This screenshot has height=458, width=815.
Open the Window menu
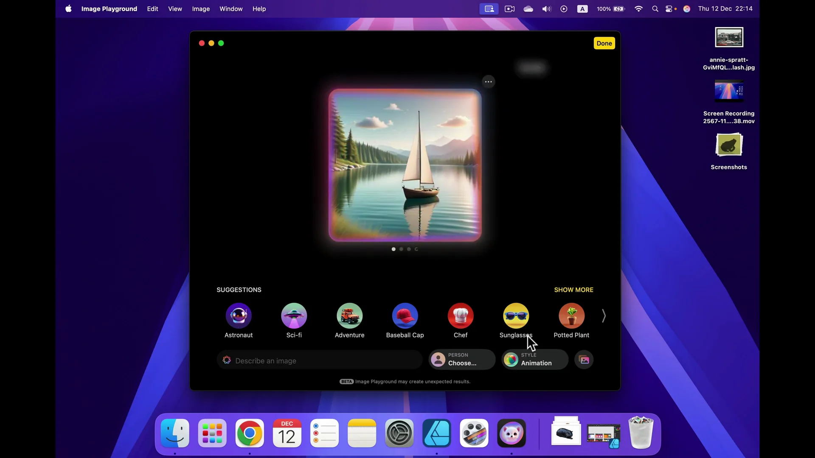point(231,8)
